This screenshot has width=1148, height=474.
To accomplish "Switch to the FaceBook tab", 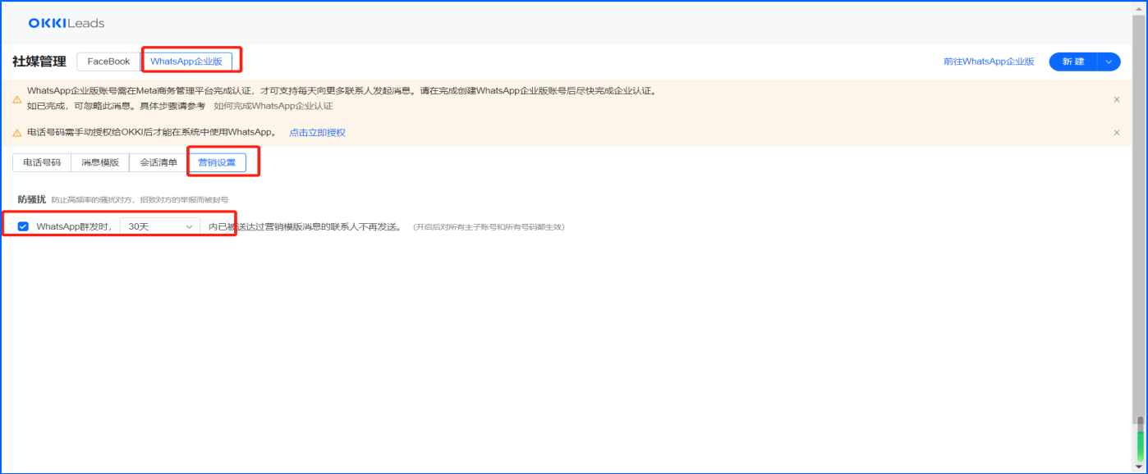I will click(108, 62).
